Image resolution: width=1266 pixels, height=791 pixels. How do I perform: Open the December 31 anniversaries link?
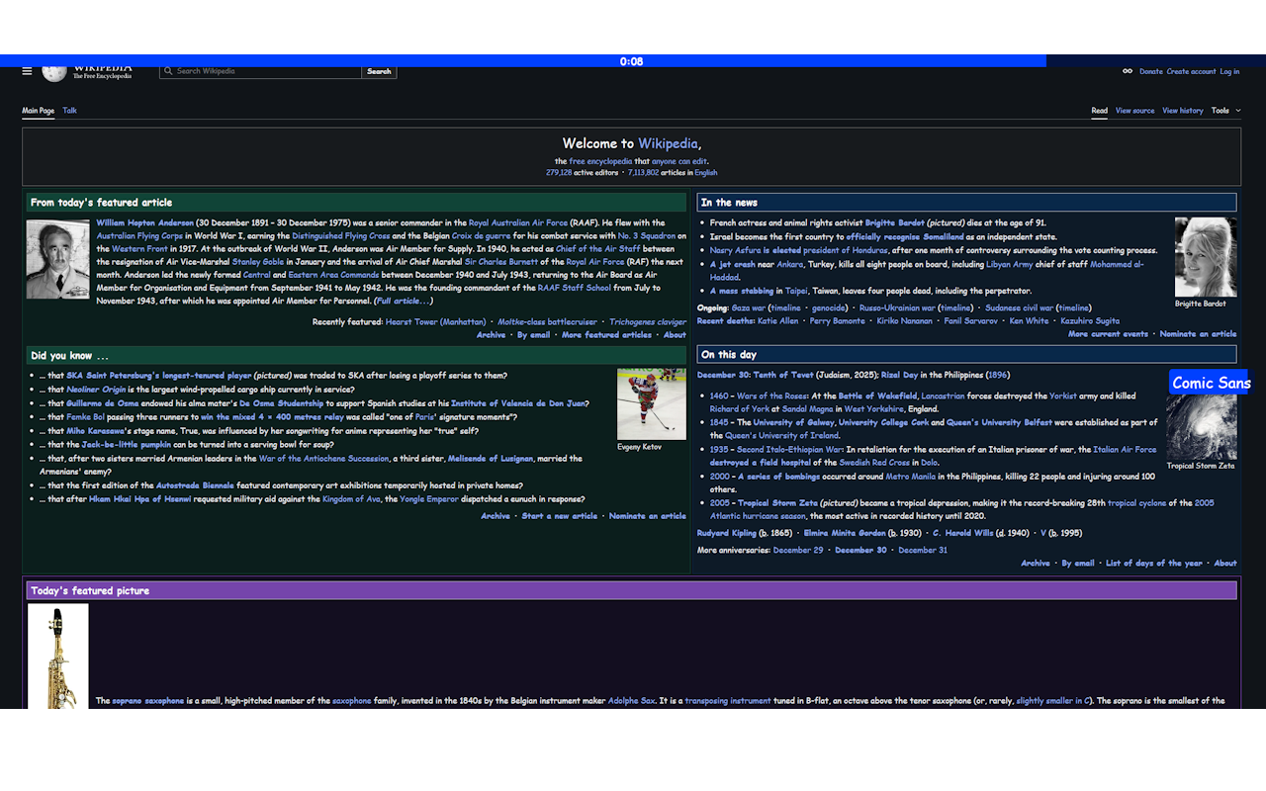(922, 550)
